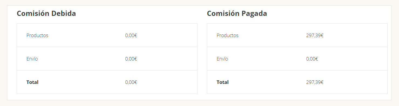The width and height of the screenshot is (399, 106).
Task: Click Total amount 297,39€ in Comisión Pagada
Action: pyautogui.click(x=315, y=82)
